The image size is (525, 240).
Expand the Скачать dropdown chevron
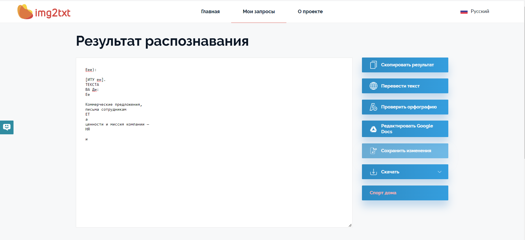(439, 172)
